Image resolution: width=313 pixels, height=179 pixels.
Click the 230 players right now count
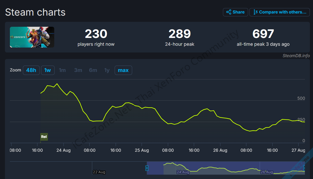click(96, 34)
